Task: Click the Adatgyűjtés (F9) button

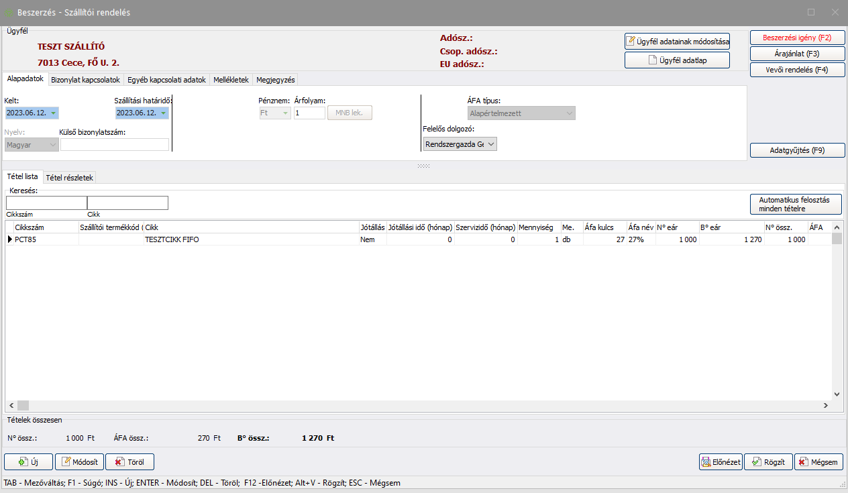Action: pos(796,150)
